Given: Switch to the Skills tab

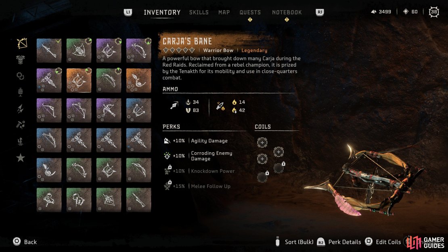Looking at the screenshot, I should click(199, 12).
